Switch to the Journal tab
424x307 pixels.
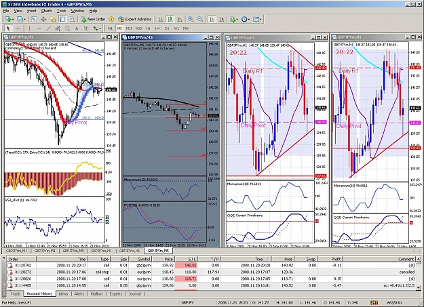[x=135, y=293]
